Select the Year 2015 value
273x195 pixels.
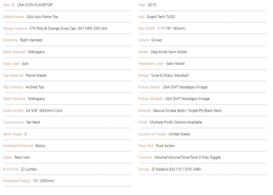pyautogui.click(x=152, y=5)
